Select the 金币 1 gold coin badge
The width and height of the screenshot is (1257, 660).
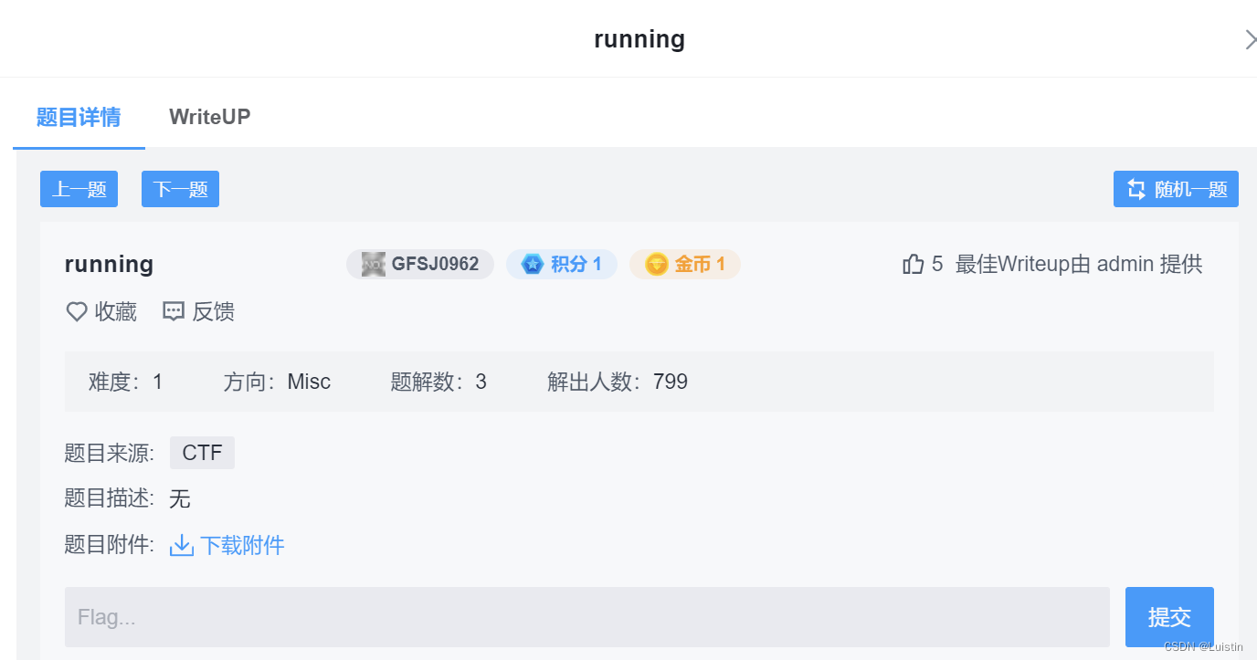point(684,264)
